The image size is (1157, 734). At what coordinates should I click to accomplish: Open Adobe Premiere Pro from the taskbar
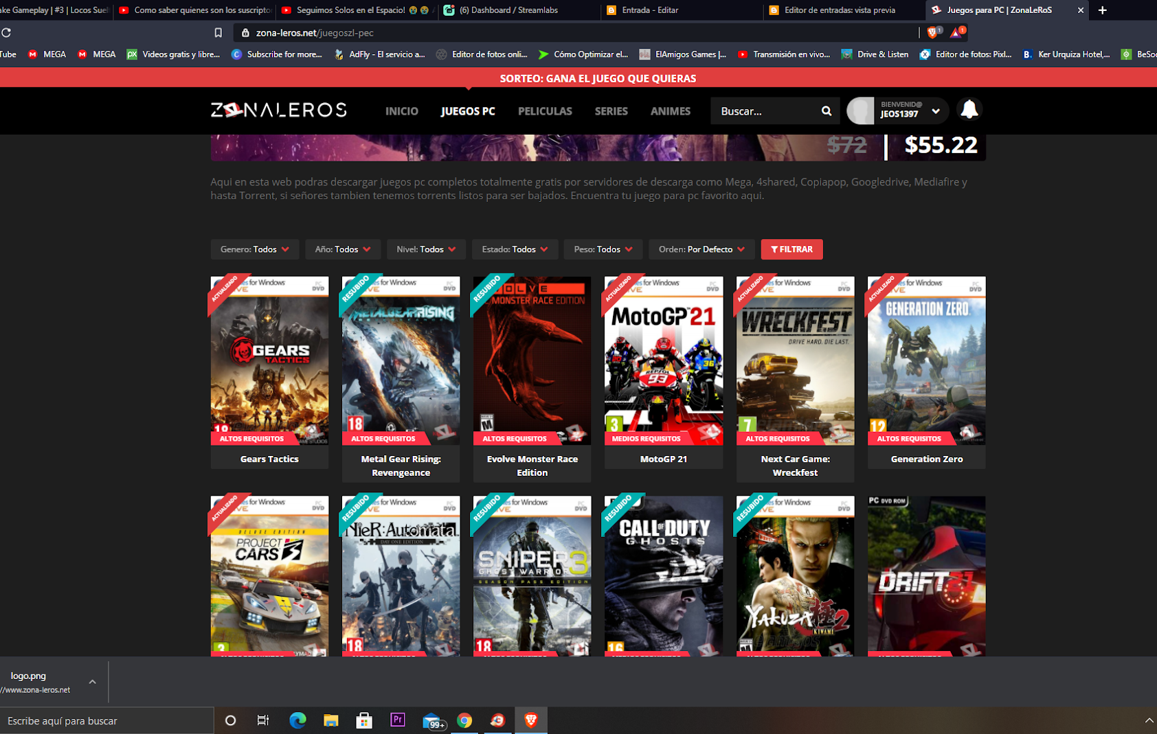398,720
